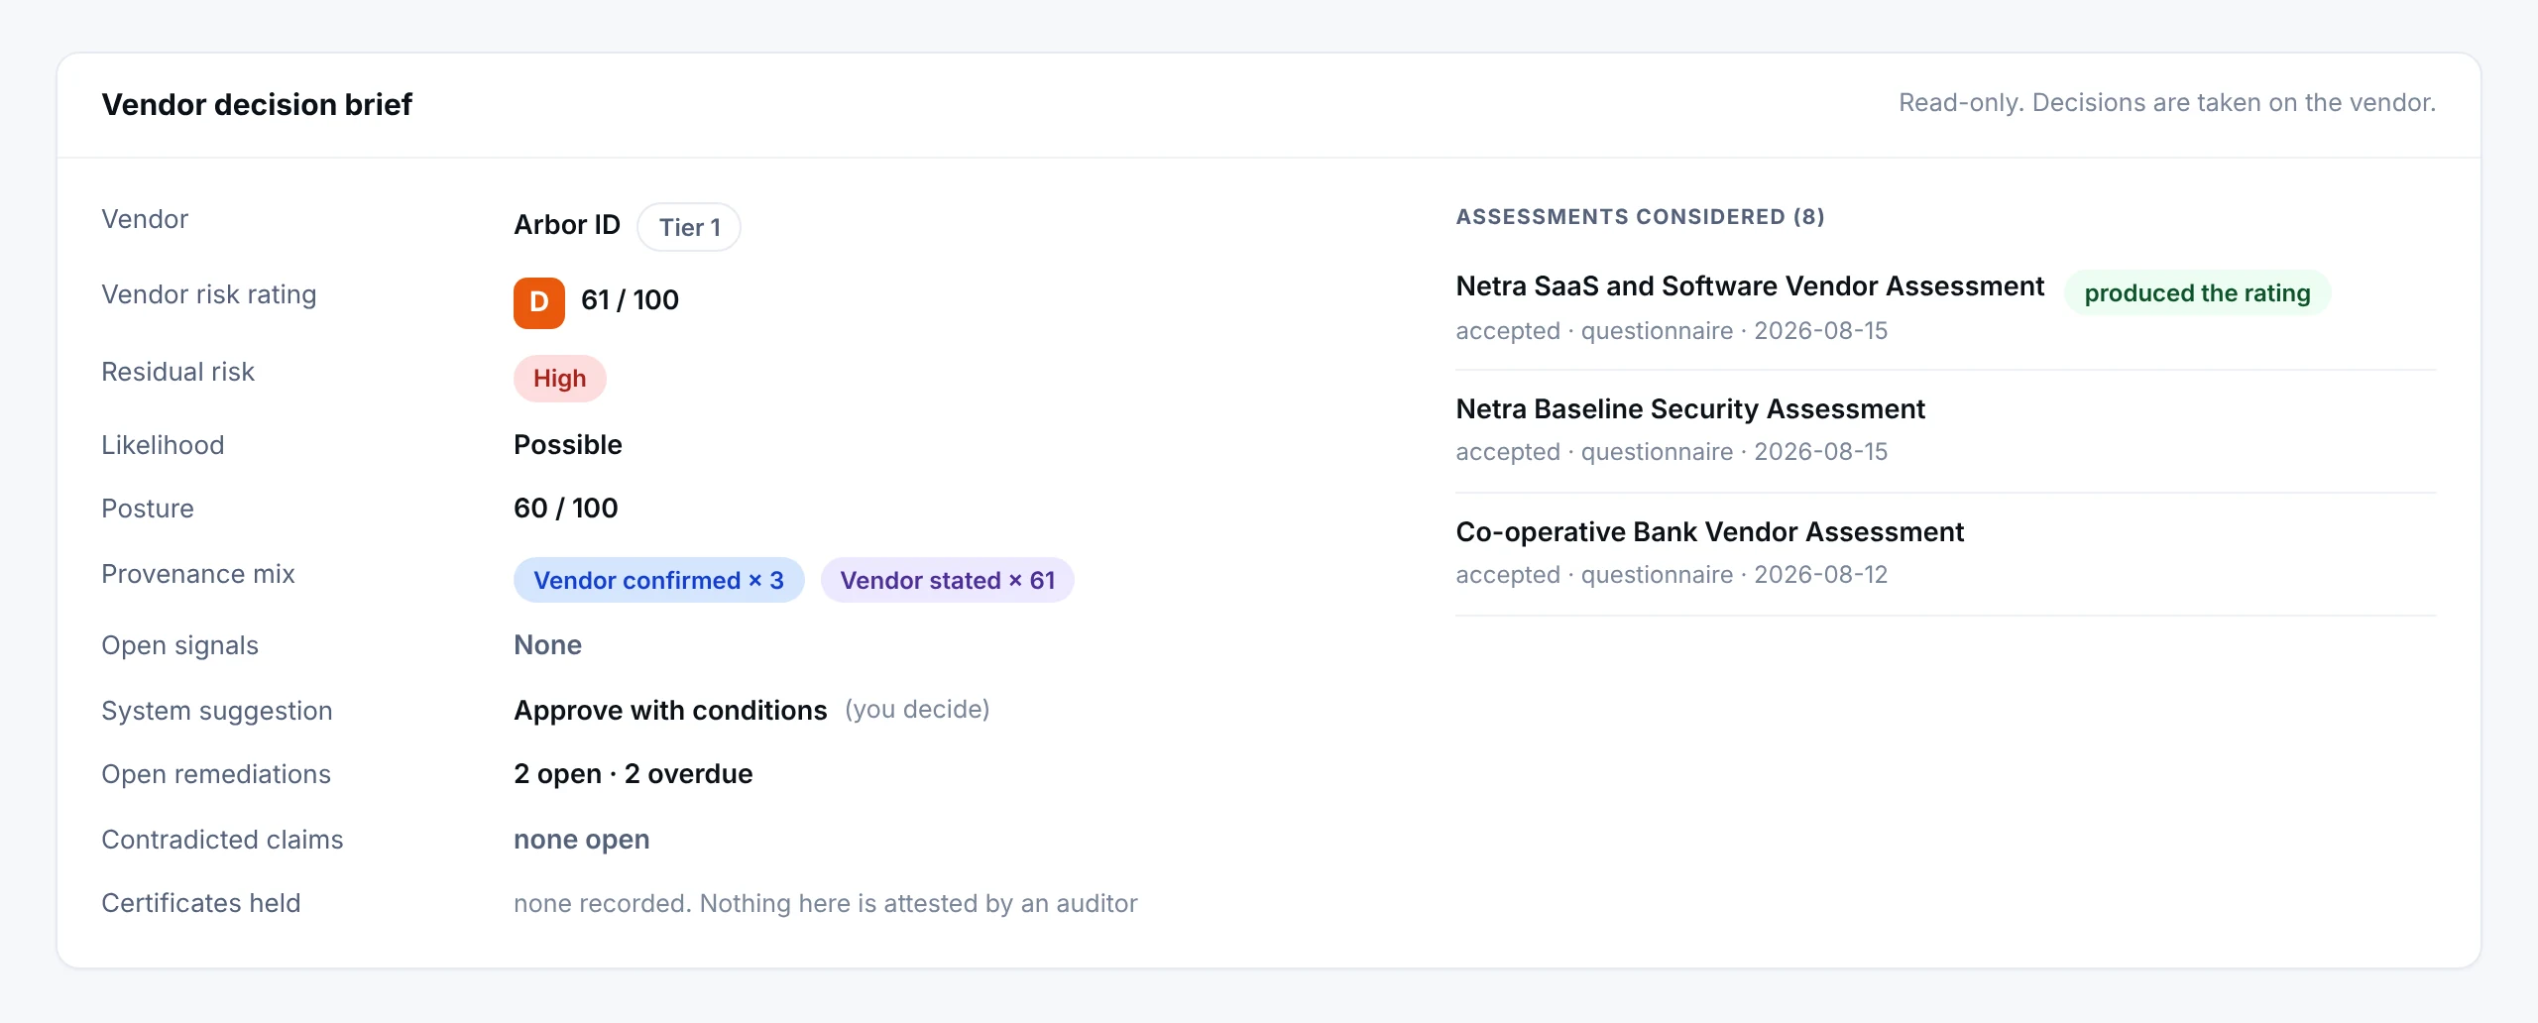The image size is (2538, 1023).
Task: Click the Open remediations label
Action: (x=216, y=774)
